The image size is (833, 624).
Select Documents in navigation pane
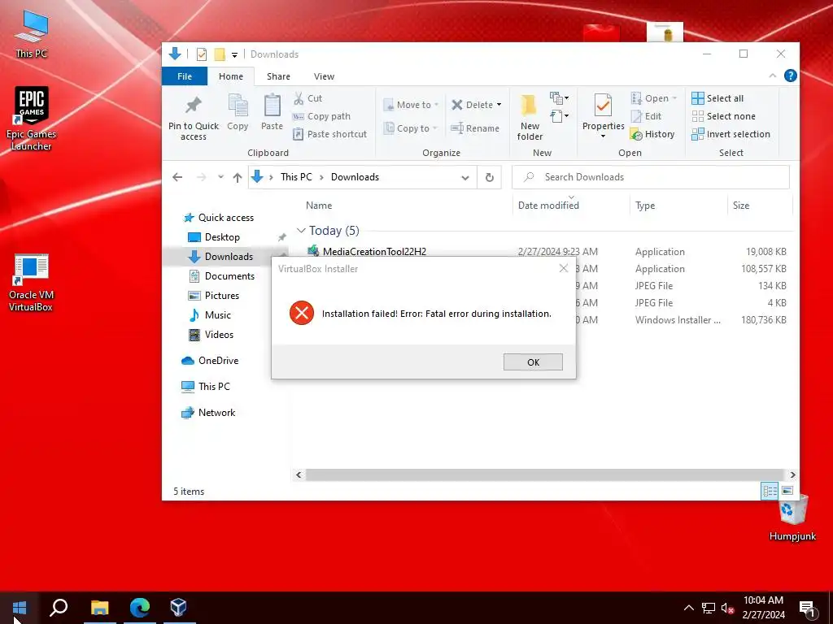[x=221, y=276]
